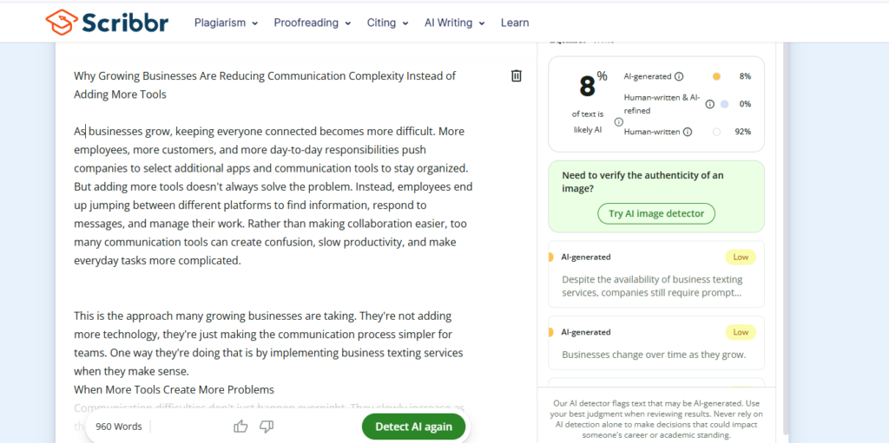Open info icon beside Human-written label
Viewport: 889px width, 443px height.
(x=688, y=132)
